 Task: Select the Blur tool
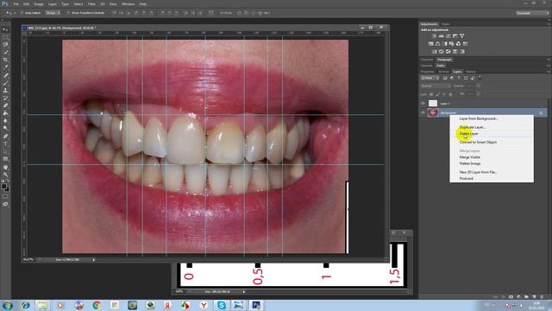pyautogui.click(x=5, y=121)
